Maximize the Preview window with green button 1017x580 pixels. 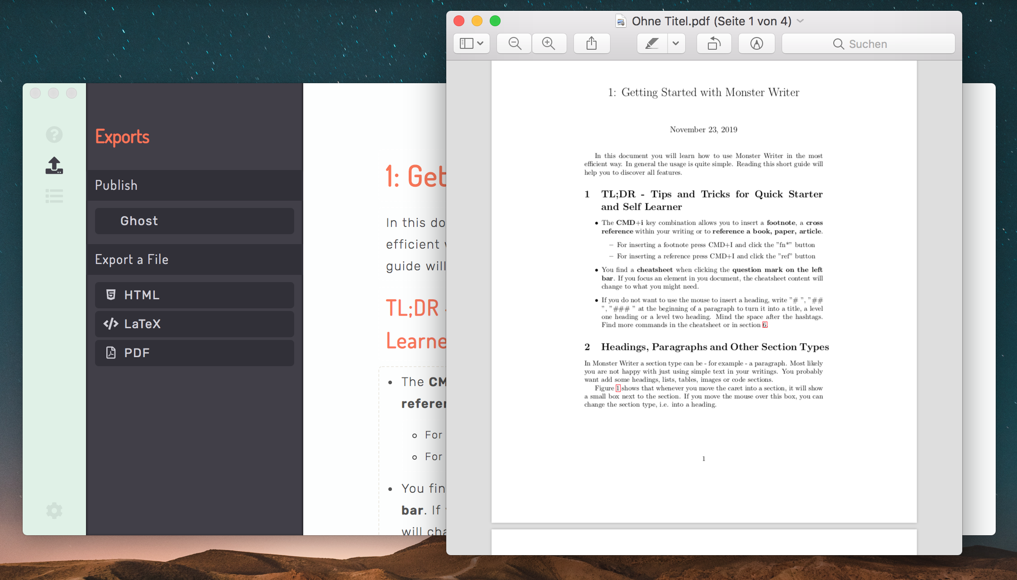pos(495,21)
